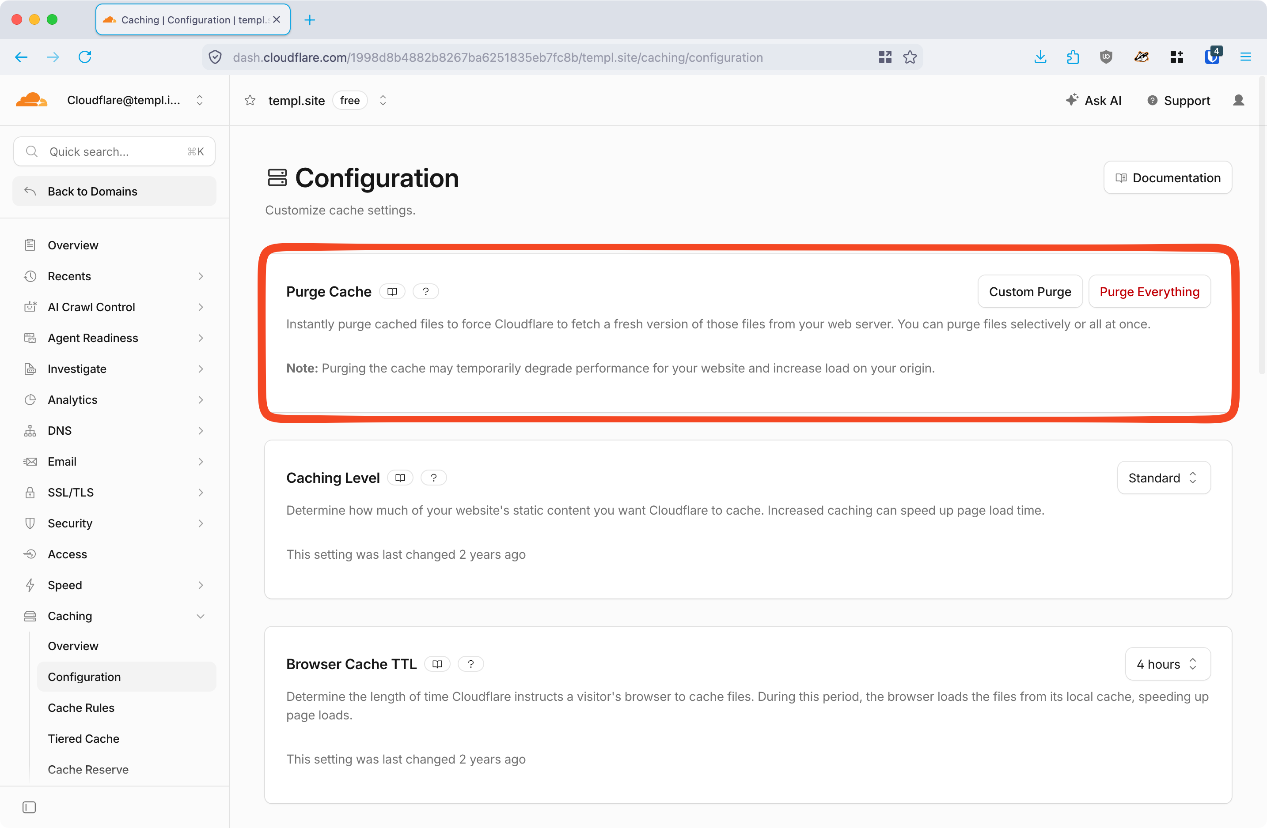This screenshot has height=828, width=1267.
Task: Open Caching Level documentation book icon
Action: pos(400,478)
